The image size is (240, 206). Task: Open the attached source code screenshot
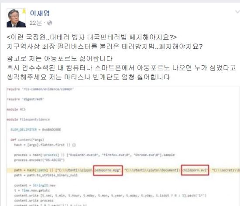pyautogui.click(x=123, y=146)
